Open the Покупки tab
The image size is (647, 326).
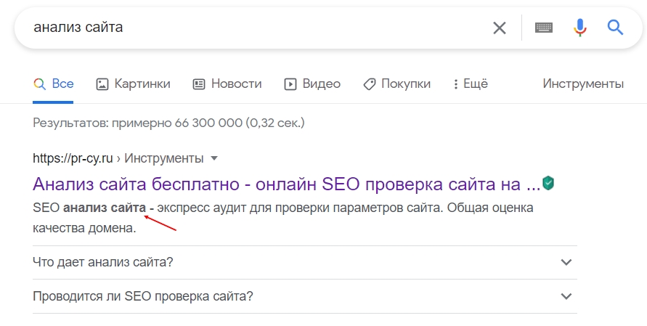(x=397, y=84)
